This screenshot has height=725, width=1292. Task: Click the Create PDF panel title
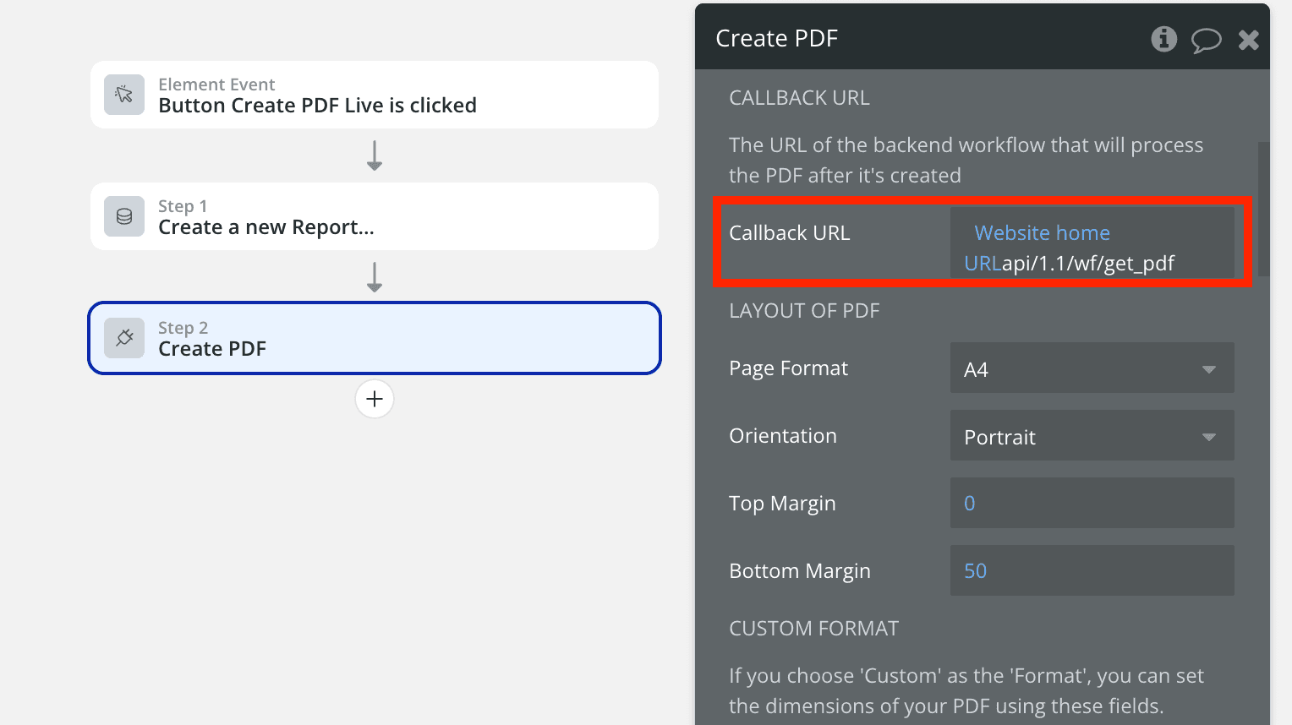776,39
